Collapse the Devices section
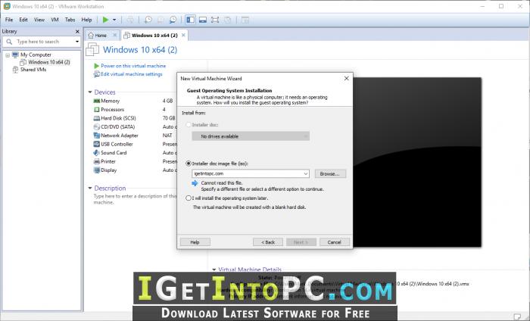Screen dimensions: 530x321 (x=90, y=92)
